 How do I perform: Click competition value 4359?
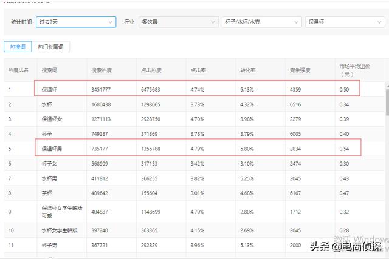(x=295, y=89)
